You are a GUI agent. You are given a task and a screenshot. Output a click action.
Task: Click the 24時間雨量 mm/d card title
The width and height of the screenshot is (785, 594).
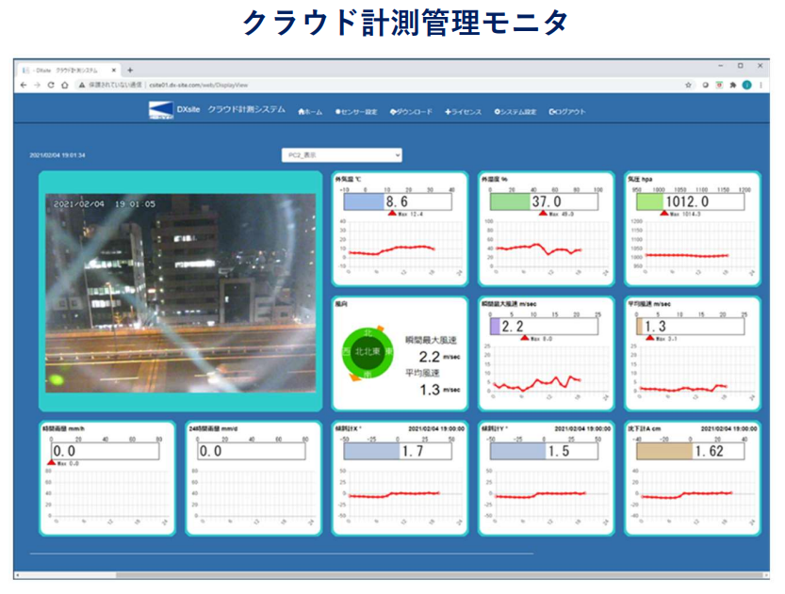(x=213, y=428)
